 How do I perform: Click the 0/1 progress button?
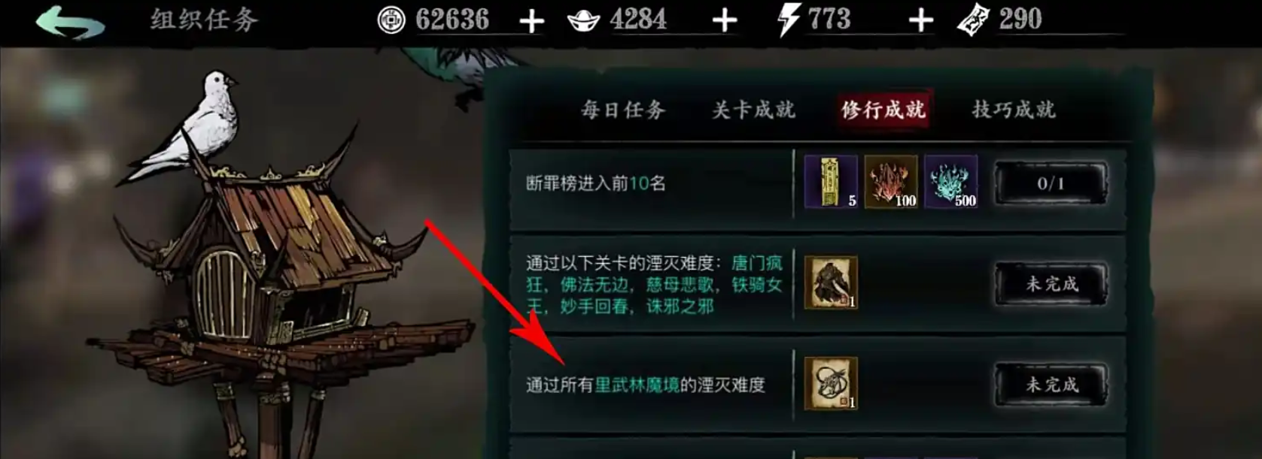(1051, 183)
